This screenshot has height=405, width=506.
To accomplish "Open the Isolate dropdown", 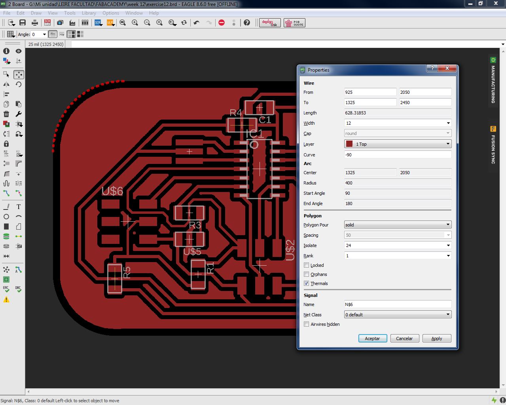I will click(x=448, y=245).
